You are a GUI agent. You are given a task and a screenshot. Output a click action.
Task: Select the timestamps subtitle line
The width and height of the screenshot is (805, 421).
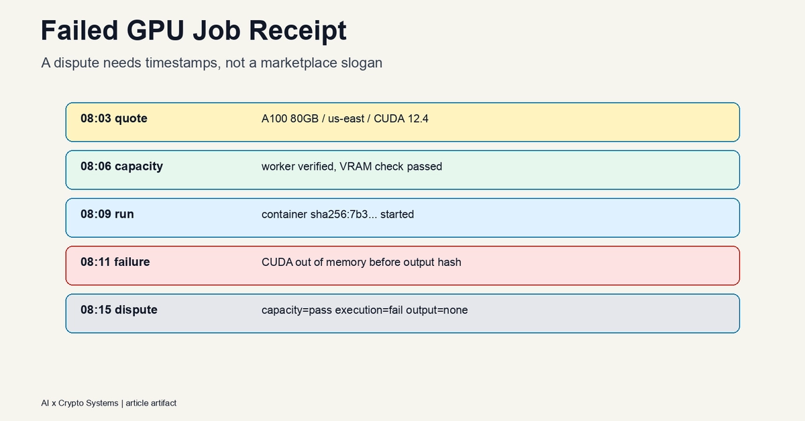point(211,63)
